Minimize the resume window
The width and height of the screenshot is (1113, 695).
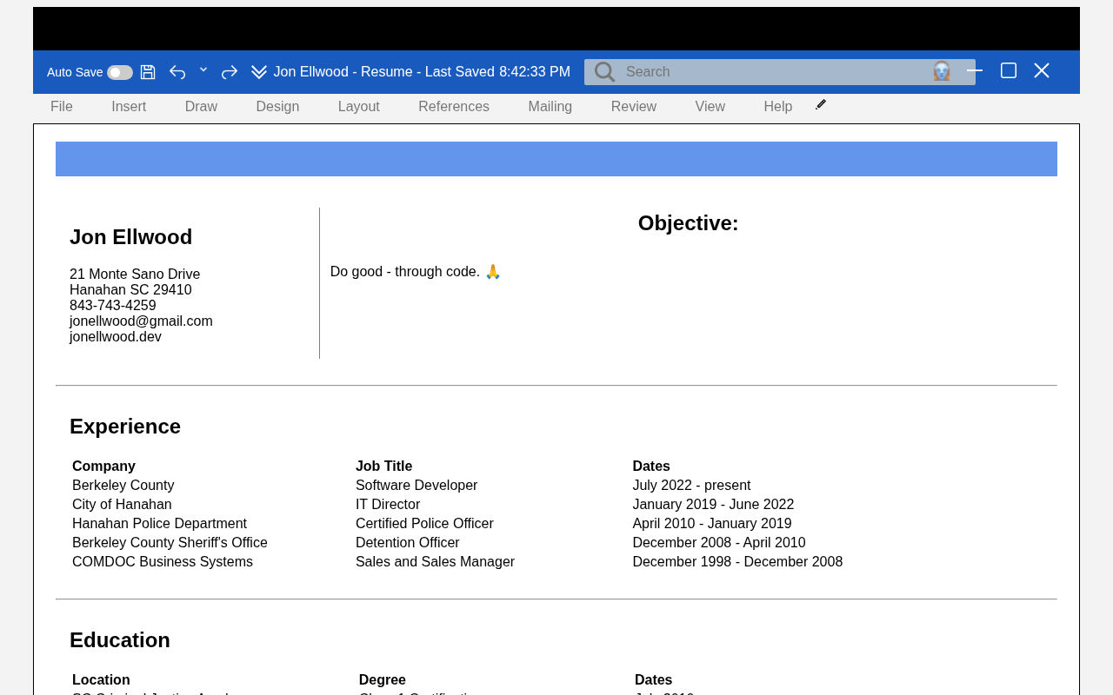coord(975,71)
